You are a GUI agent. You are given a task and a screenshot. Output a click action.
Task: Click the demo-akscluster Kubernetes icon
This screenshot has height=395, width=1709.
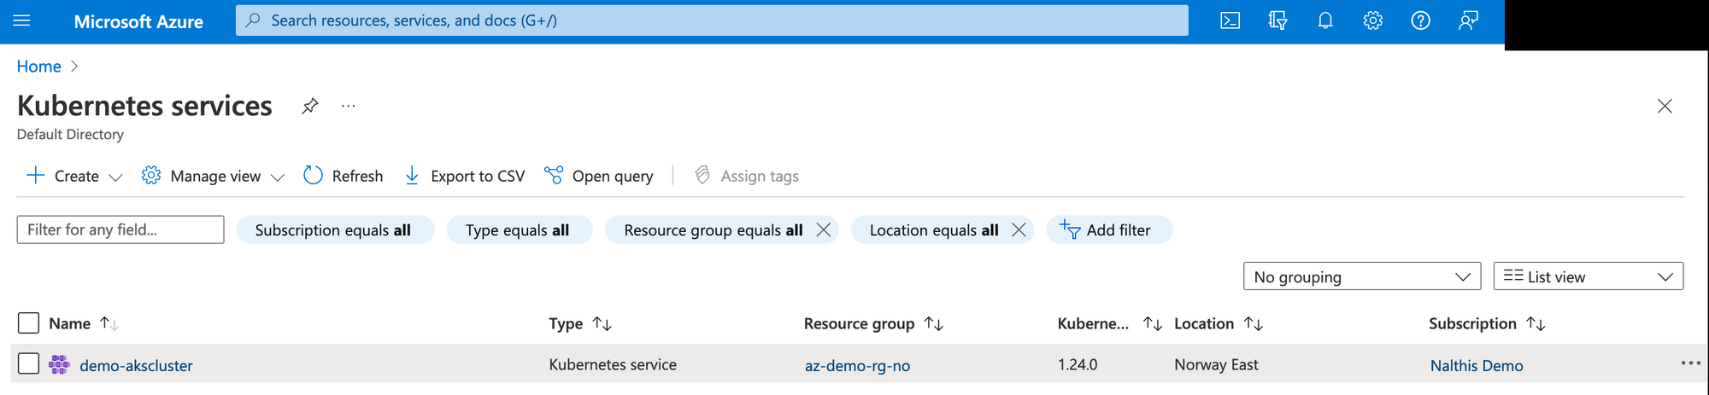coord(59,364)
